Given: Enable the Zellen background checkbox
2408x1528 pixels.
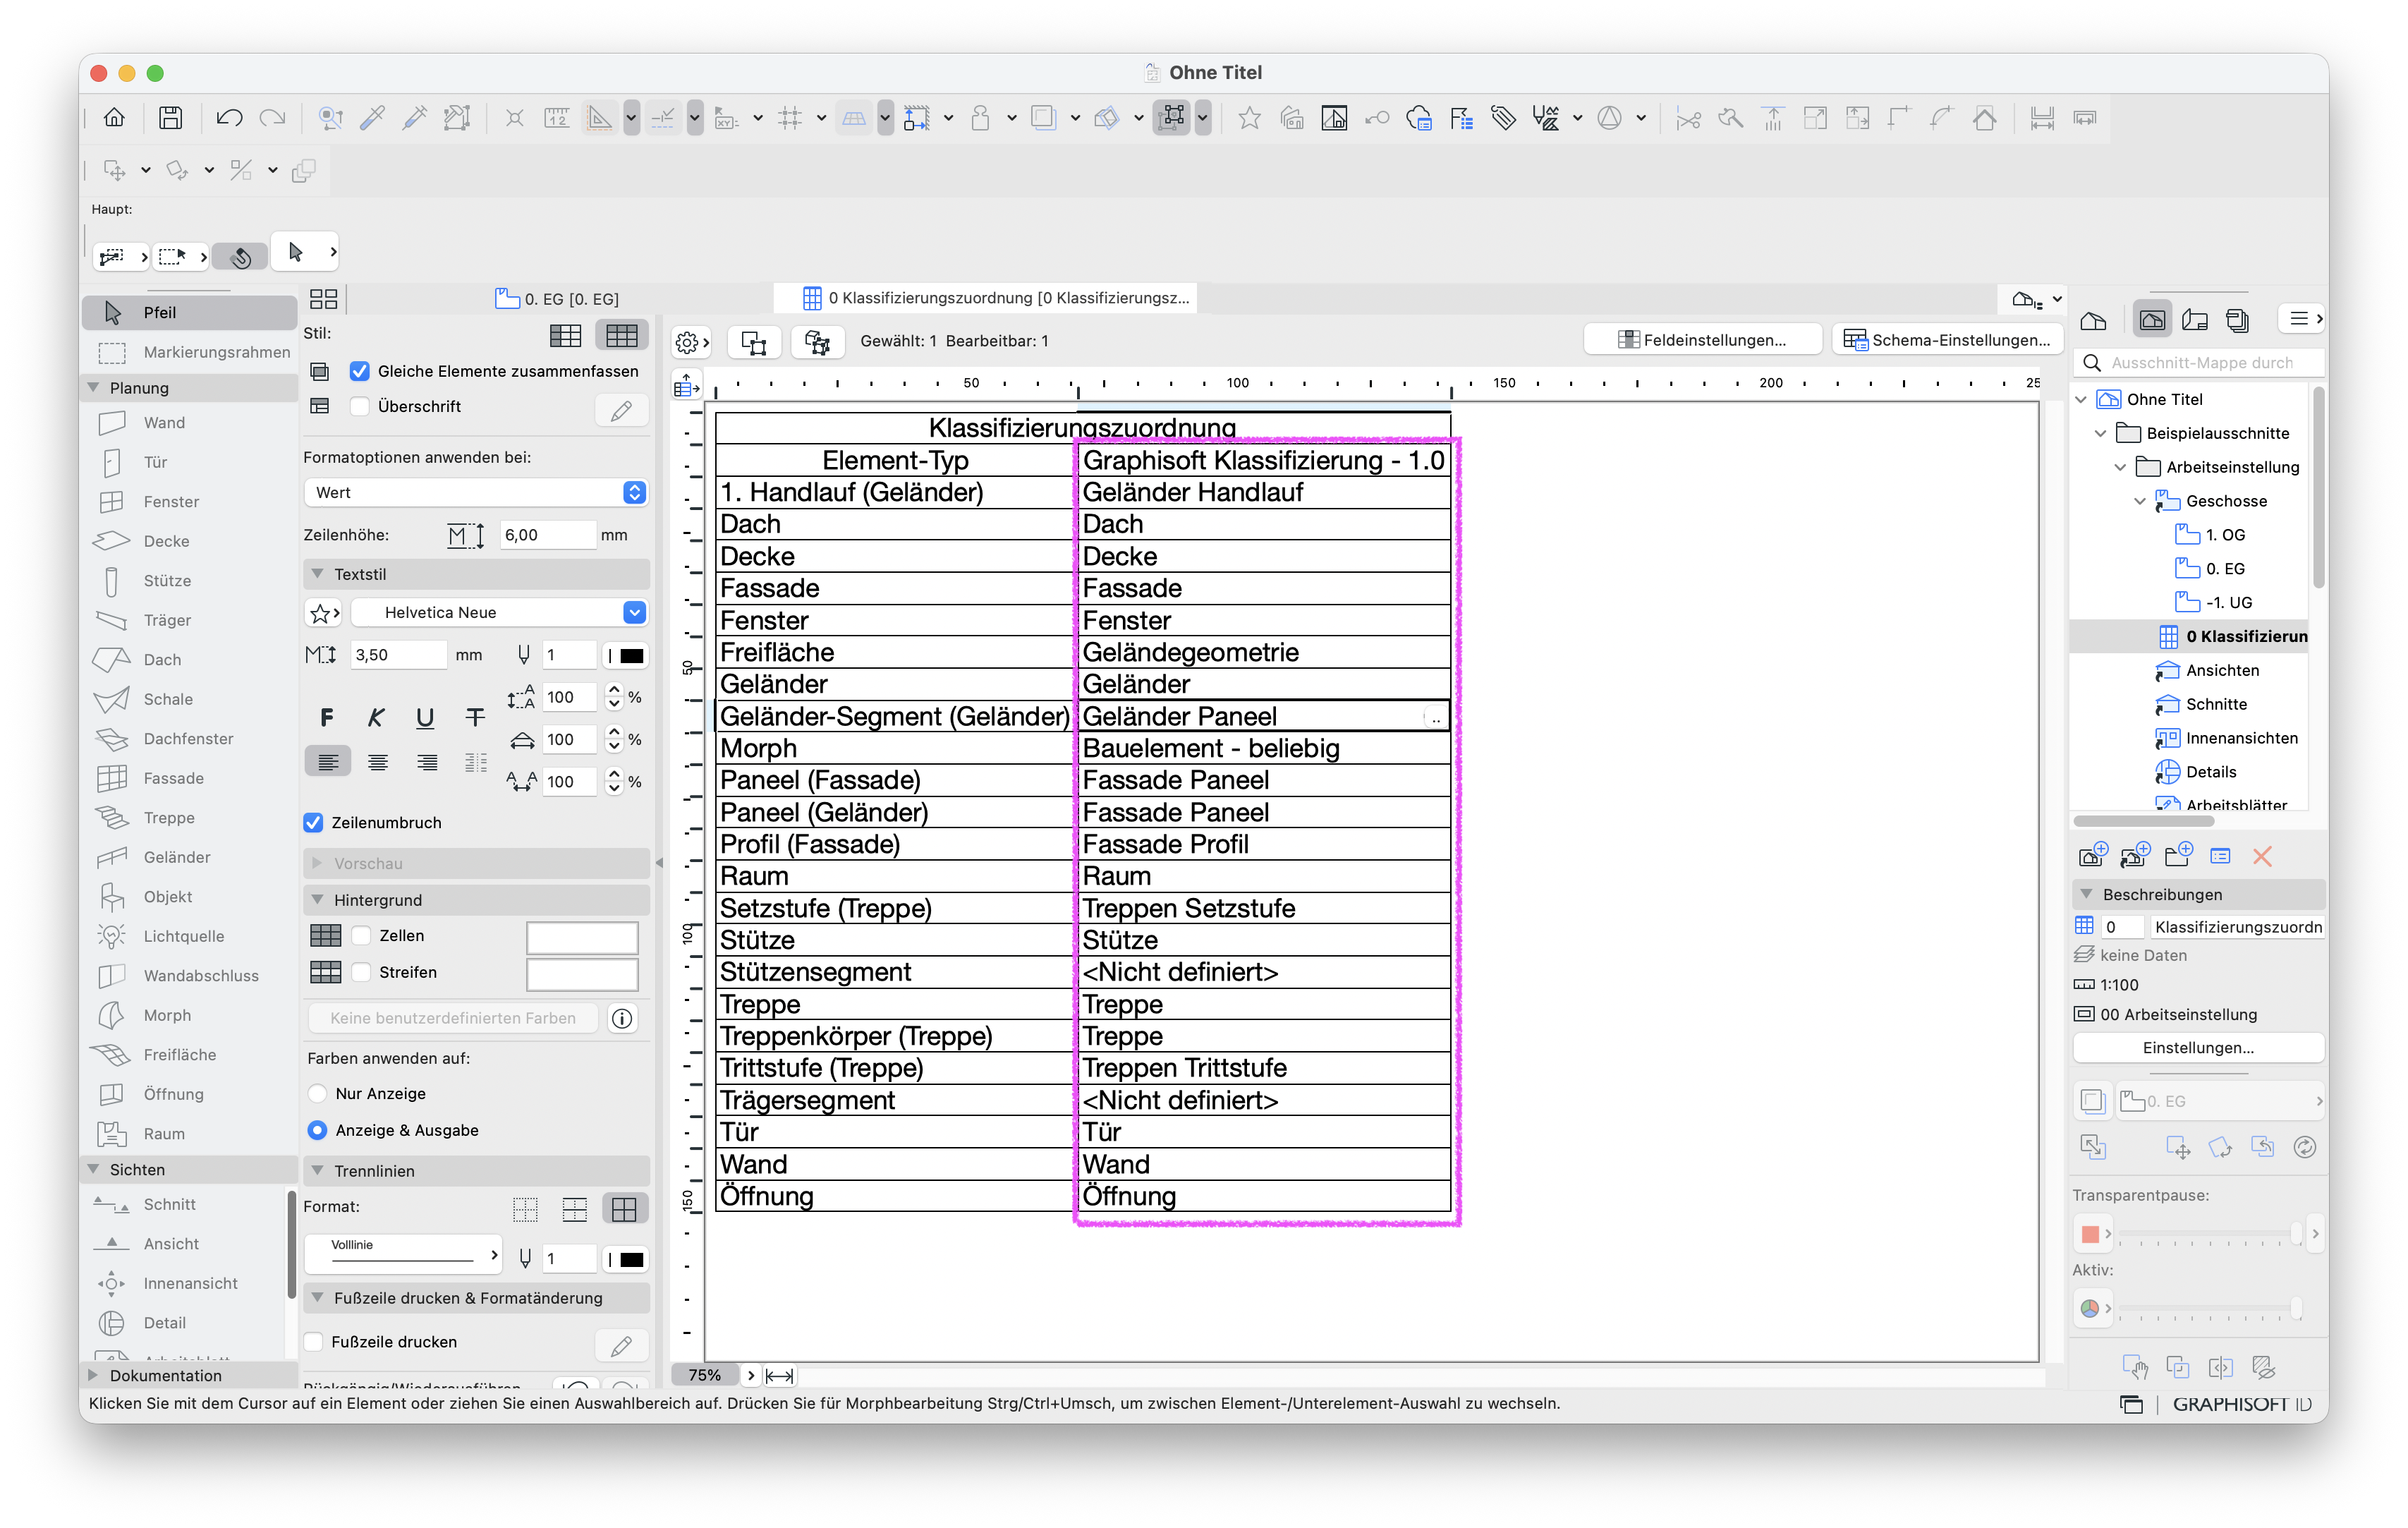Looking at the screenshot, I should 361,936.
